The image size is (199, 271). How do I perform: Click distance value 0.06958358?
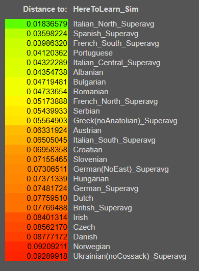[x=47, y=150]
